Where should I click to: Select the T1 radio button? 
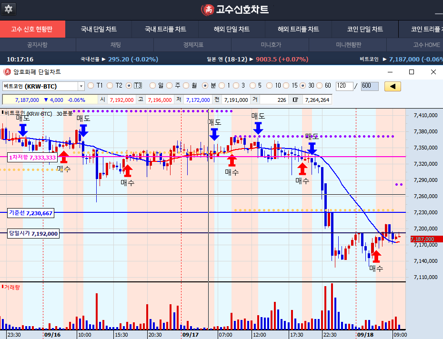91,86
